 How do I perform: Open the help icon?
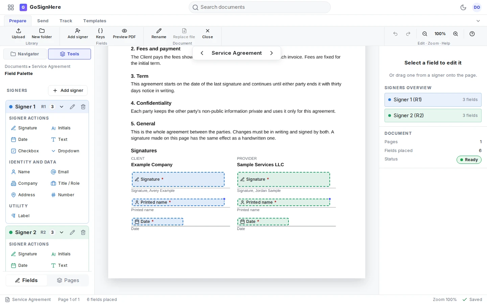coord(472,34)
